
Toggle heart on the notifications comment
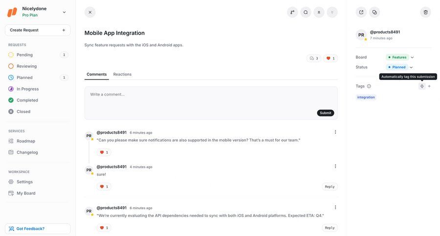[104, 153]
